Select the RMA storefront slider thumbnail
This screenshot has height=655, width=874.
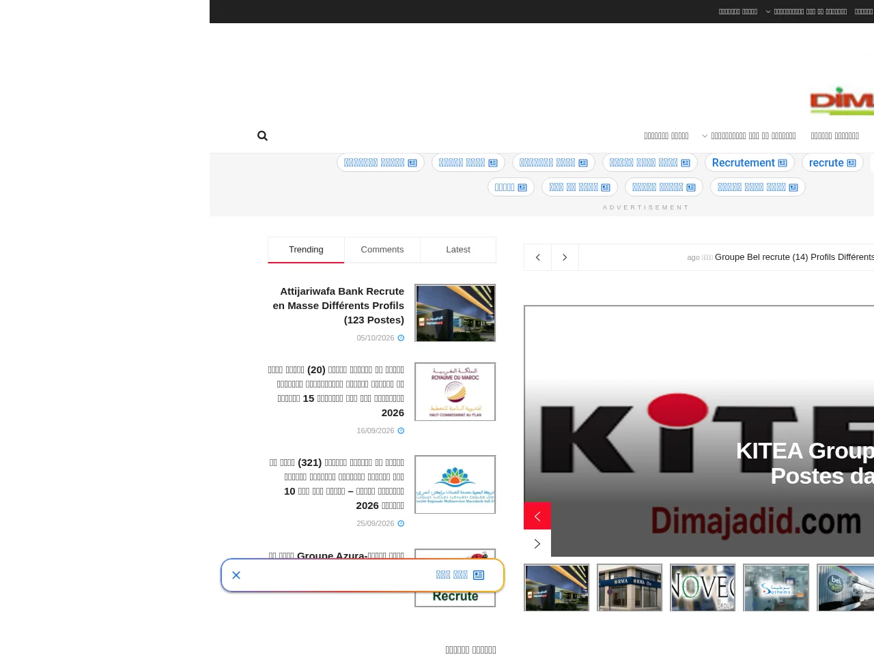[630, 587]
